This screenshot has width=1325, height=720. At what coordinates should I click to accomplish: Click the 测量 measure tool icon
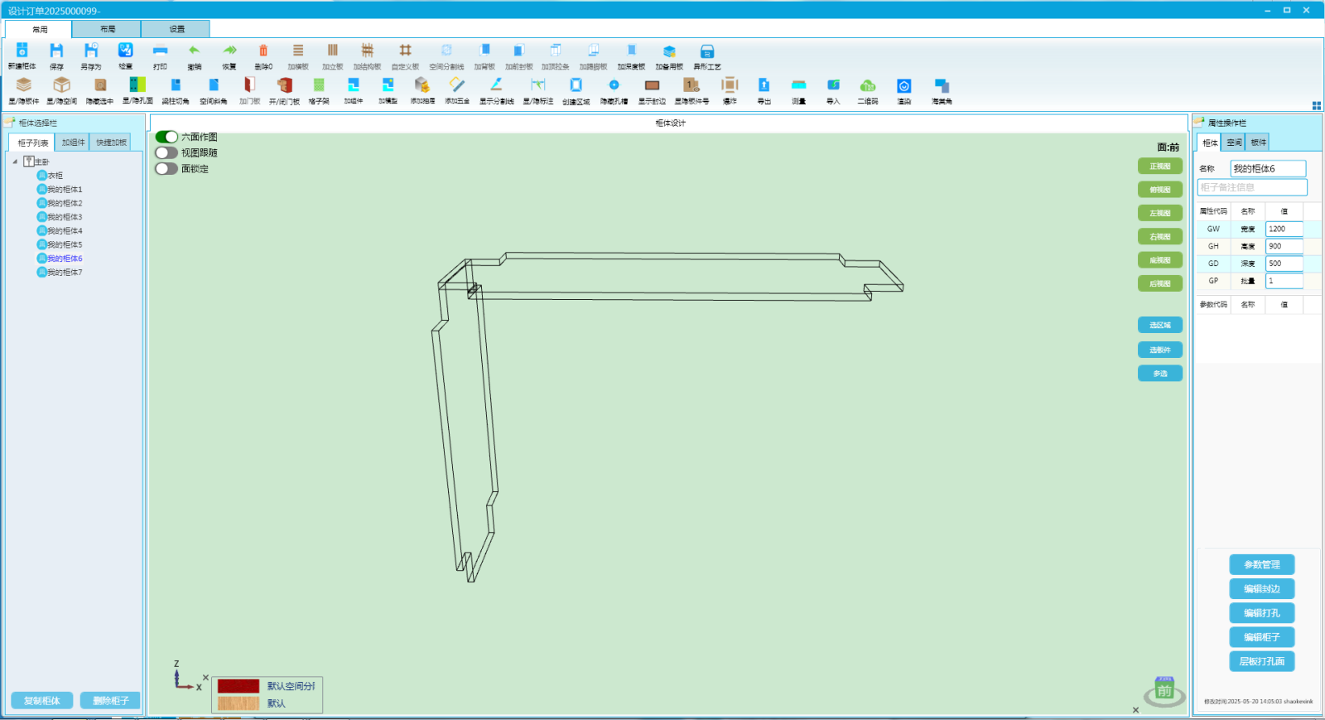[799, 85]
